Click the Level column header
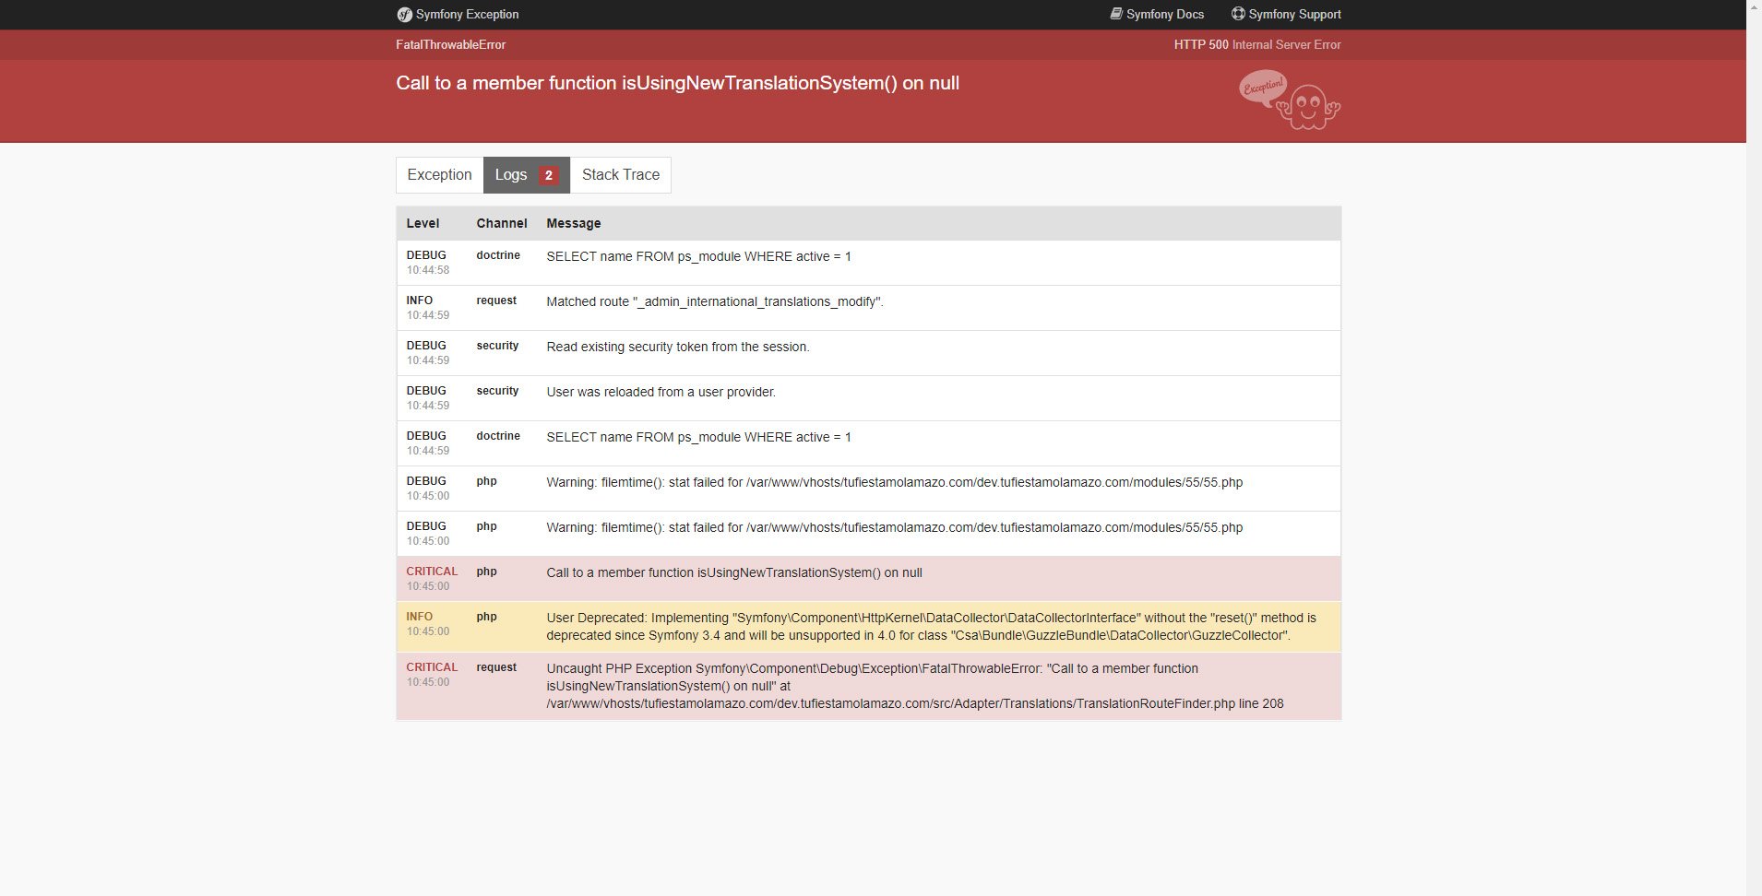Screen dimensions: 1762x896 423,223
